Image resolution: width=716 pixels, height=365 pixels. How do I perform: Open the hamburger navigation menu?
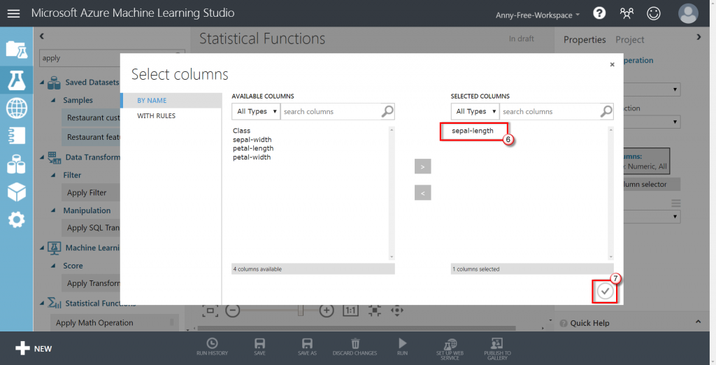(14, 13)
